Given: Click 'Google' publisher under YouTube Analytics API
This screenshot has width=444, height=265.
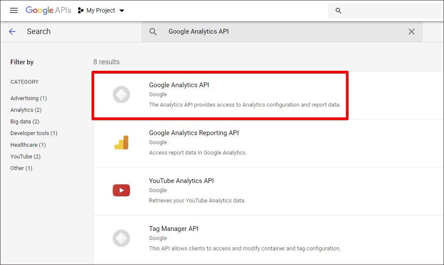Looking at the screenshot, I should pos(158,190).
